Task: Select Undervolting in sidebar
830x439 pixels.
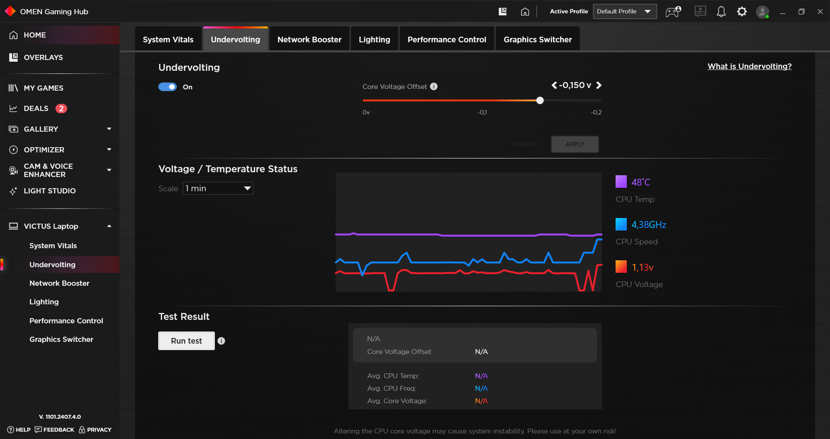Action: (60, 265)
